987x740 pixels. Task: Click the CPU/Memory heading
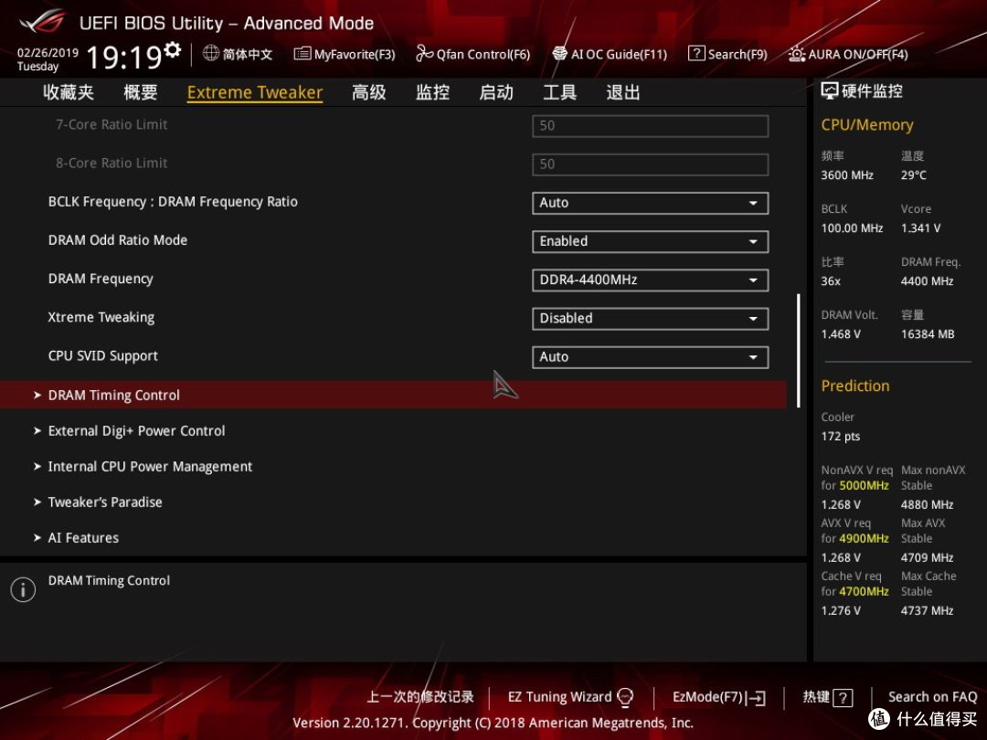(x=866, y=125)
